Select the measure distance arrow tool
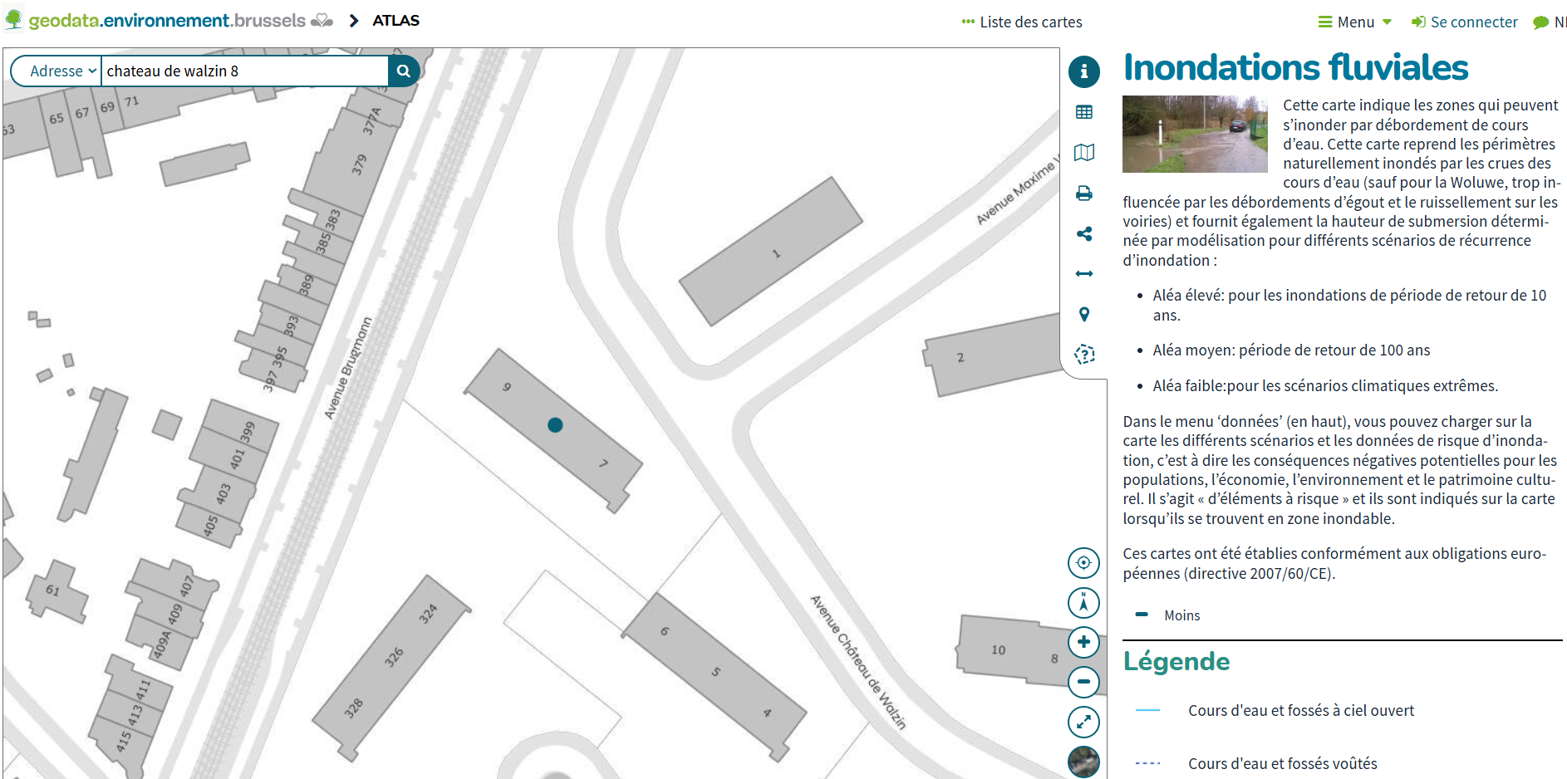 [1083, 274]
